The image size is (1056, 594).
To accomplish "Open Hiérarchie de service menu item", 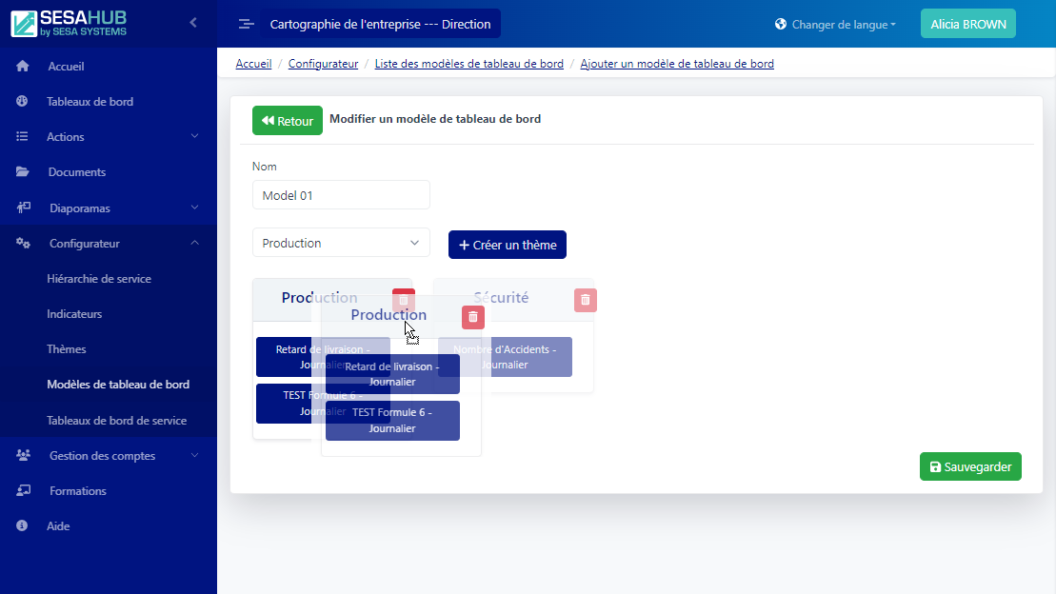I will [99, 279].
